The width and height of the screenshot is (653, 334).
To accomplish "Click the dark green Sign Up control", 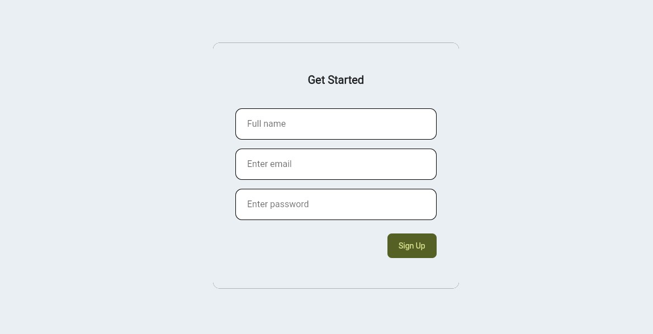I will pyautogui.click(x=411, y=246).
